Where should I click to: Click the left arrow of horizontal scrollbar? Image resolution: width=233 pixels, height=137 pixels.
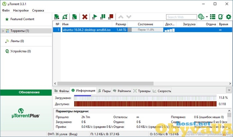click(x=55, y=83)
